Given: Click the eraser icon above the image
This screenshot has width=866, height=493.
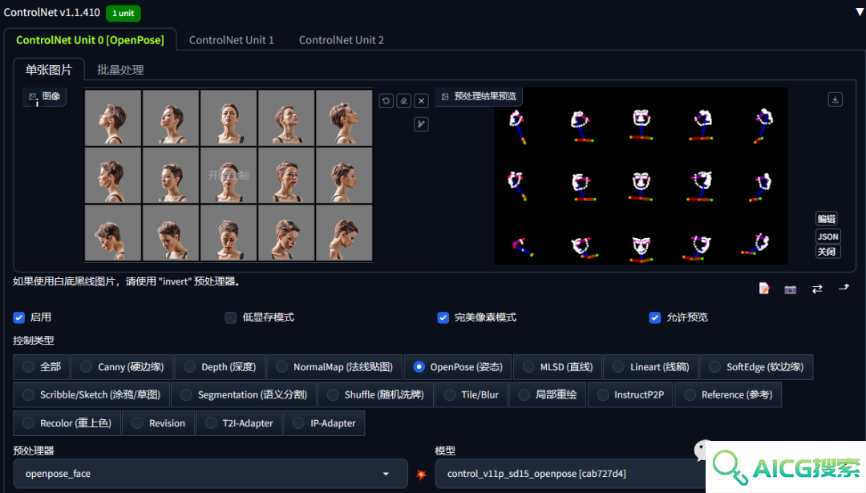Looking at the screenshot, I should click(403, 100).
